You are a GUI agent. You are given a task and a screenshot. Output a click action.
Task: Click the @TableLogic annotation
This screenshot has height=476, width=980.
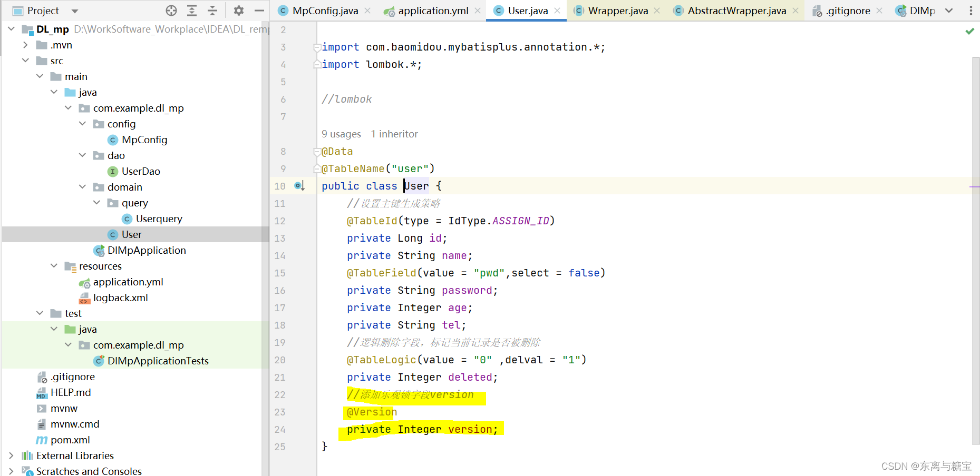[x=381, y=360]
